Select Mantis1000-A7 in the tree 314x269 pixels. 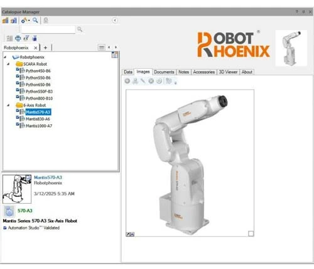(39, 126)
